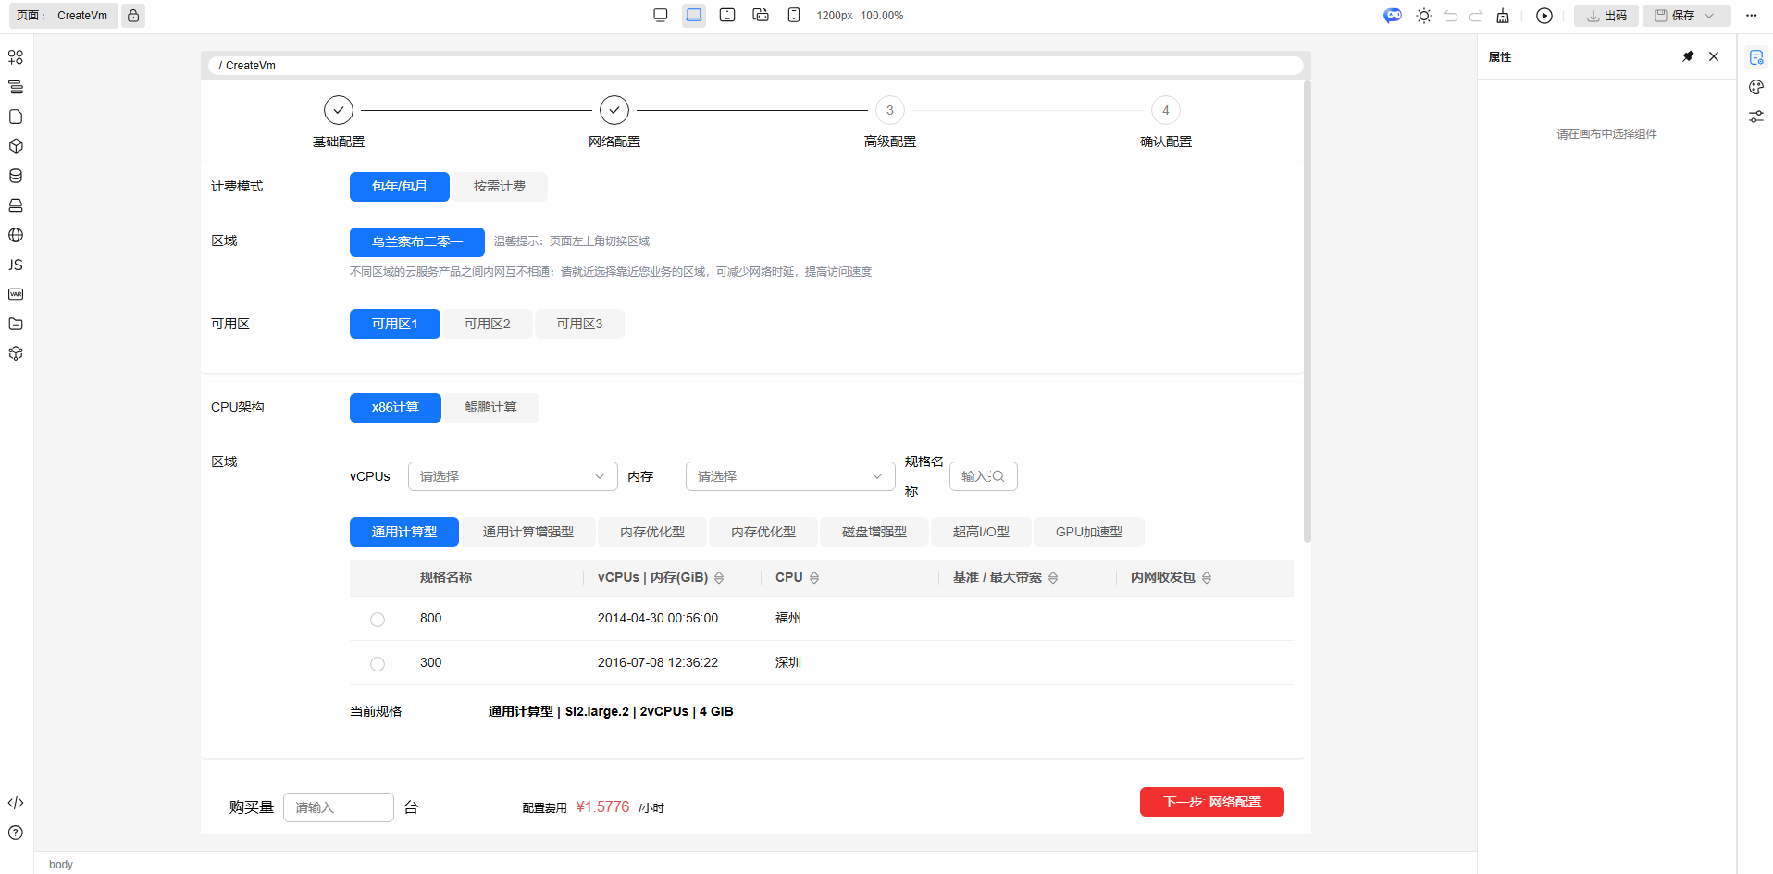Expand the 保存 save button dropdown arrow
Screen dimensions: 1773x874
point(1710,16)
